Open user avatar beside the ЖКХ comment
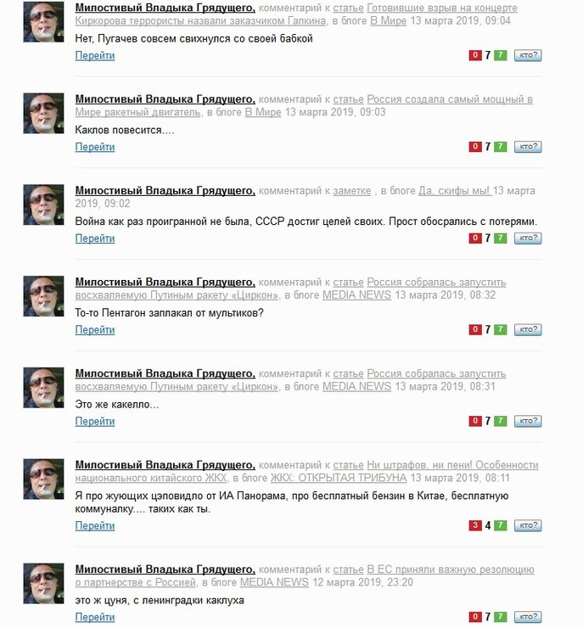 coord(43,479)
